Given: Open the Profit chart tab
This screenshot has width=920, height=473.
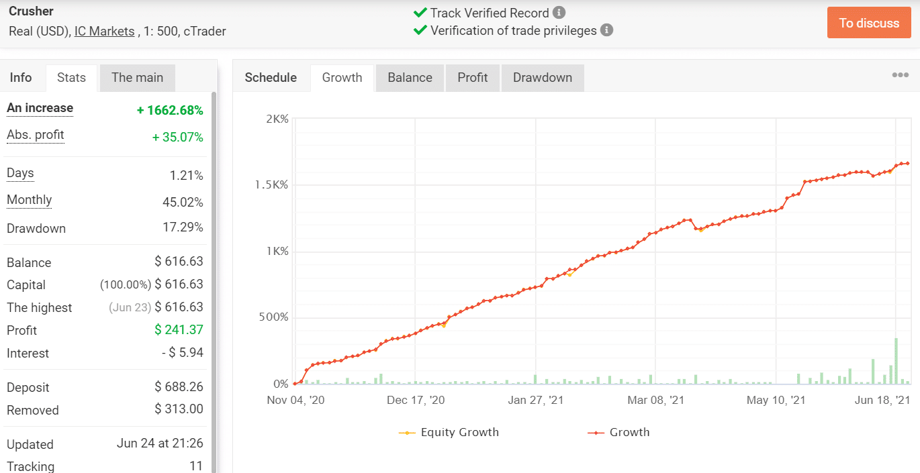Looking at the screenshot, I should [x=472, y=78].
